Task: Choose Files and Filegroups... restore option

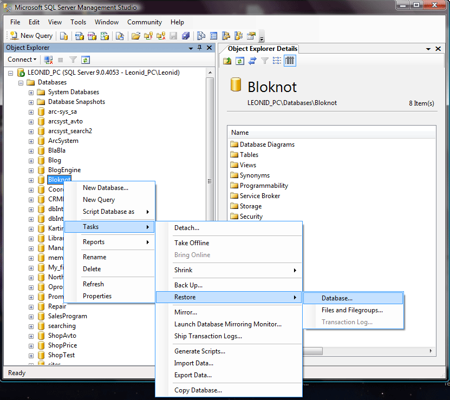Action: 353,310
